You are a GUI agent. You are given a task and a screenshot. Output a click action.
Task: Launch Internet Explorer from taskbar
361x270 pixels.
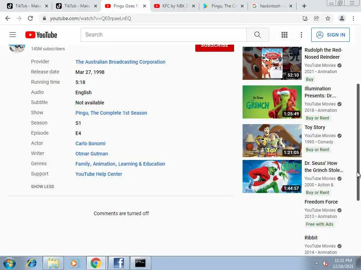tap(31, 263)
